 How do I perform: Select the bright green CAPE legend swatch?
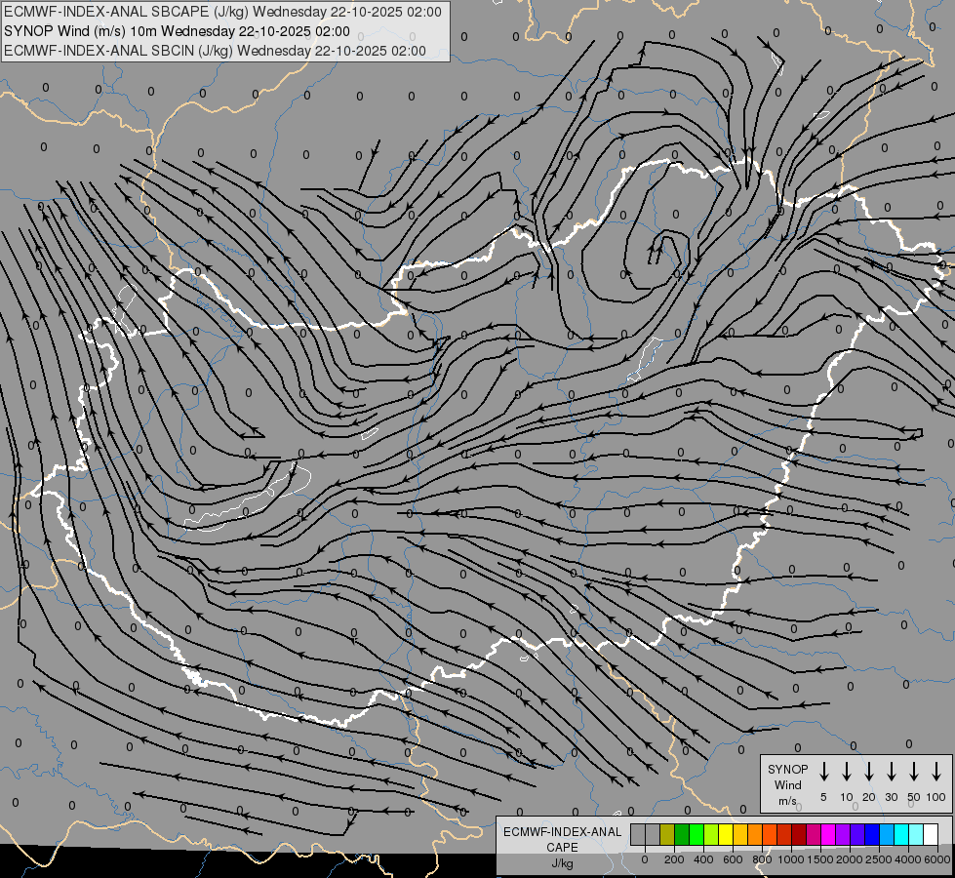(696, 834)
